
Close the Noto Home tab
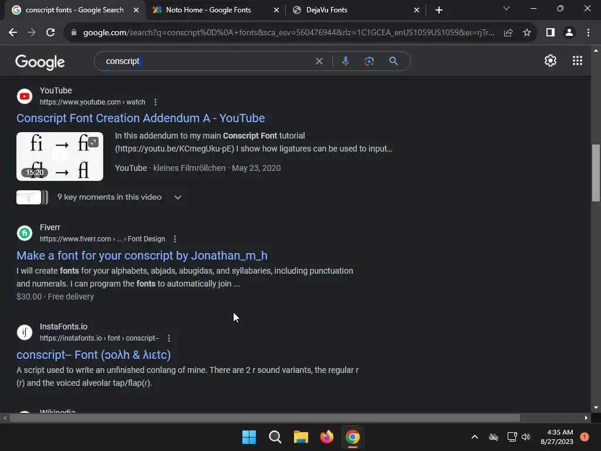point(276,10)
